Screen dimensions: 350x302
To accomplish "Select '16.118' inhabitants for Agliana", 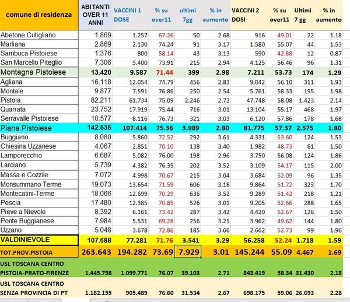I will (x=101, y=82).
